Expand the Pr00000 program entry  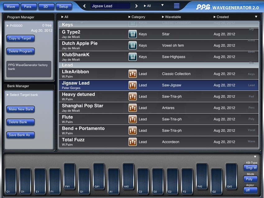coord(15,26)
